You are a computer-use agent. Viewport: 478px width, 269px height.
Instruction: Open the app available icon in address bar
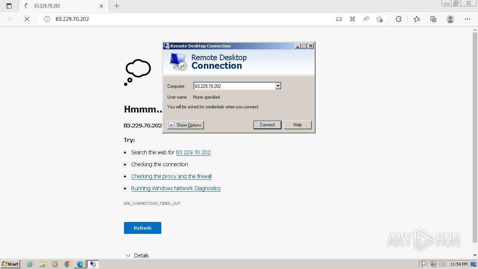[339, 19]
